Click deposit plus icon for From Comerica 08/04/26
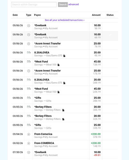This screenshot has width=129, height=160. [28, 134]
